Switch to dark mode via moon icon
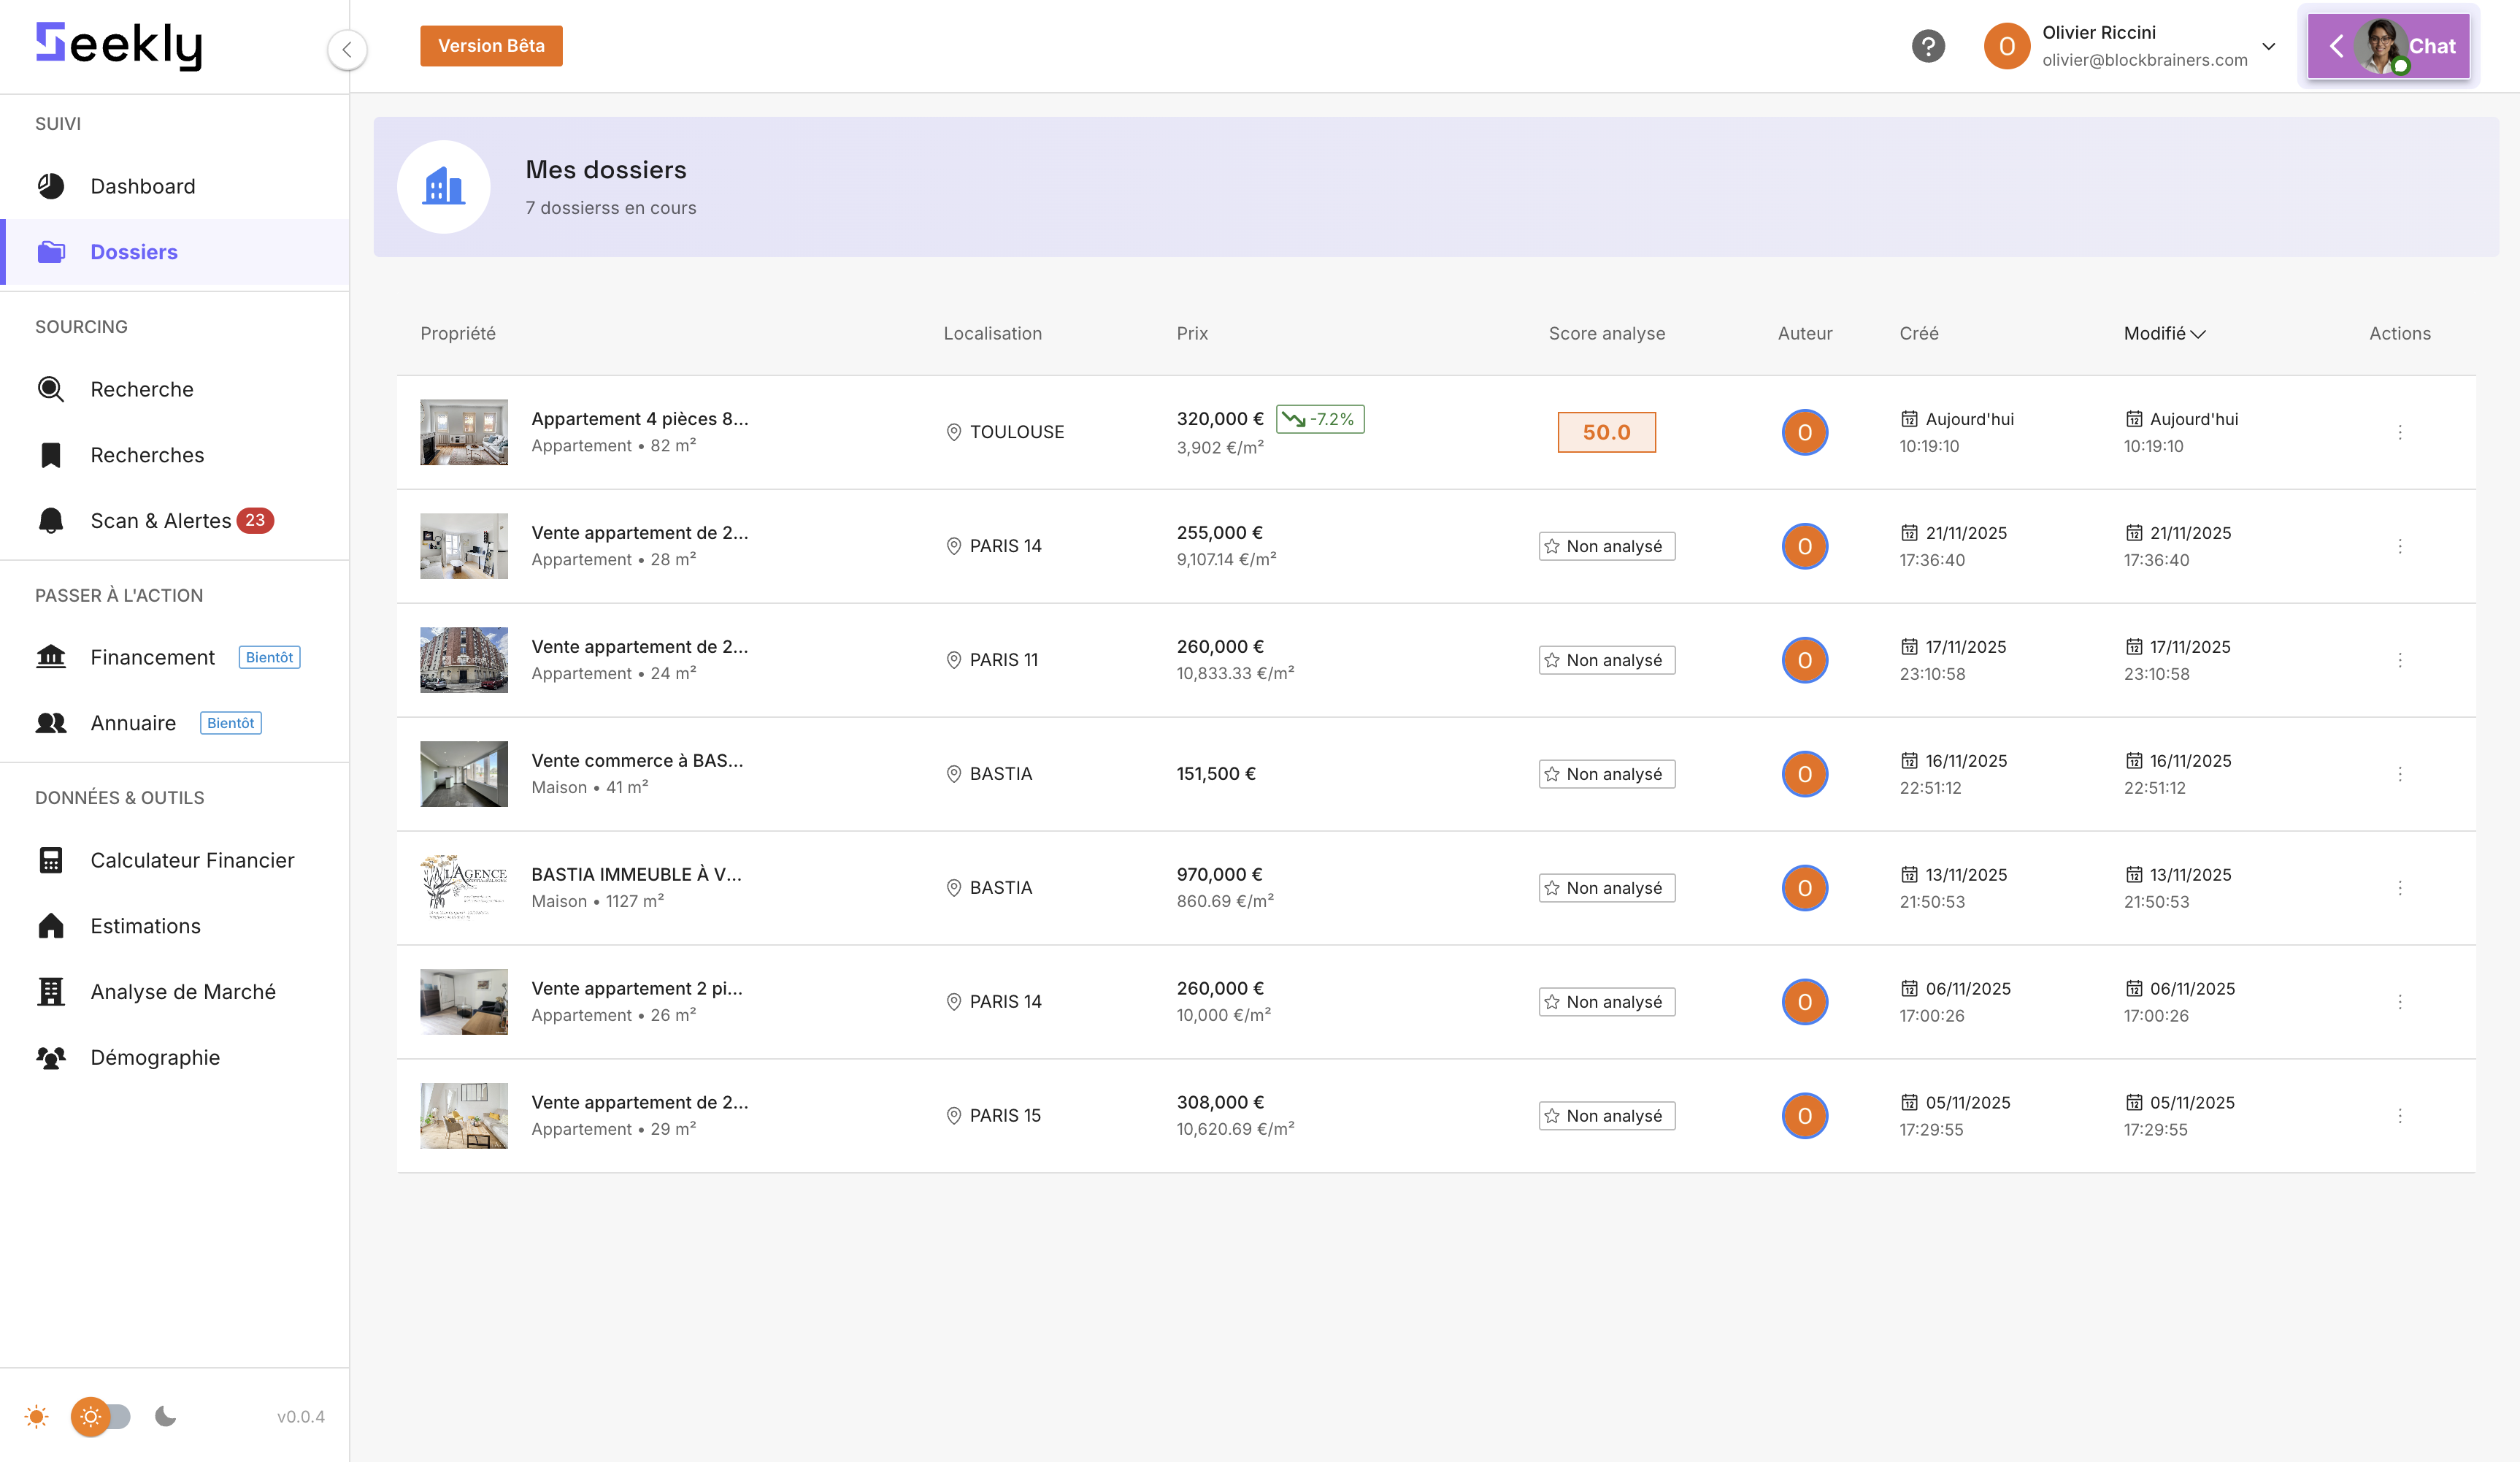Image resolution: width=2520 pixels, height=1462 pixels. [164, 1416]
